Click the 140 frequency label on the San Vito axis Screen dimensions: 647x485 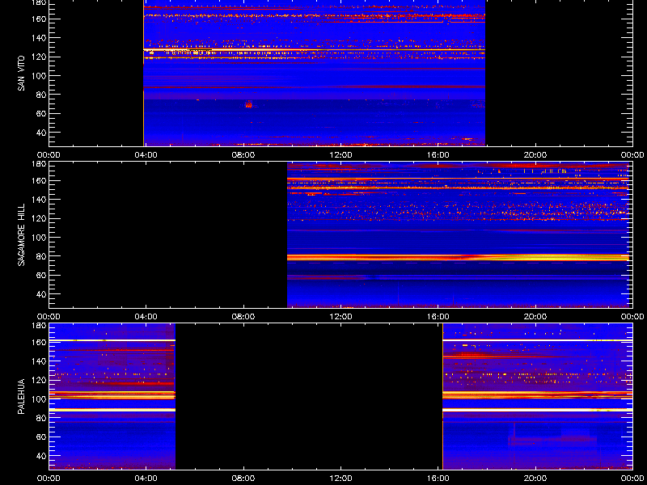tap(40, 38)
